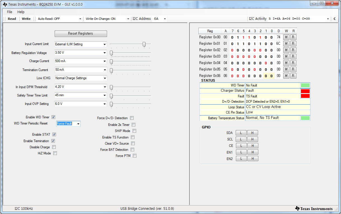Open the Input OVP Setting dropdown

[81, 104]
